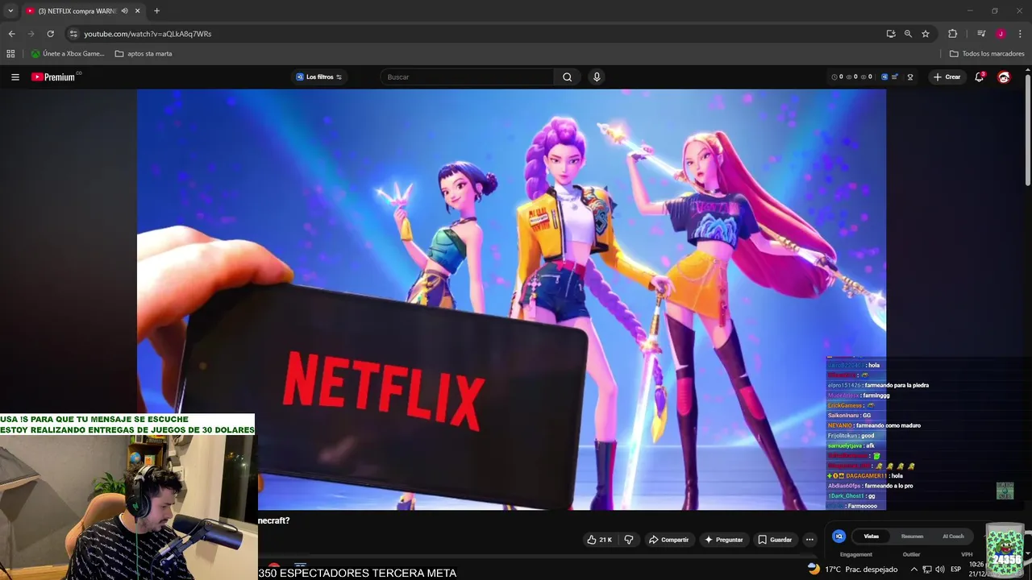The image size is (1032, 580).
Task: Switch to the AI Coach tab
Action: 953,536
